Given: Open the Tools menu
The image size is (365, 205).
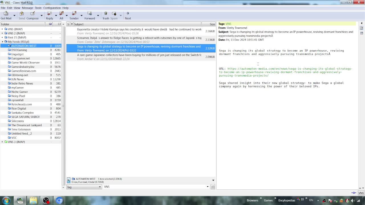Looking at the screenshot, I should tap(38, 8).
